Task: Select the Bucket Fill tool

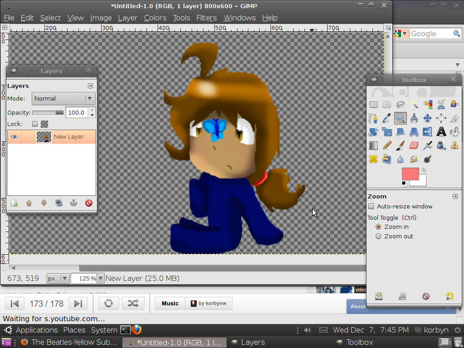Action: (455, 132)
